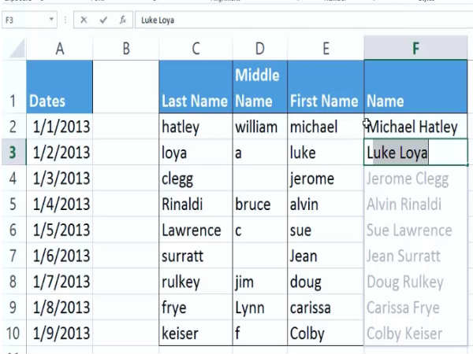Select column A header
The image size is (473, 354).
click(59, 49)
